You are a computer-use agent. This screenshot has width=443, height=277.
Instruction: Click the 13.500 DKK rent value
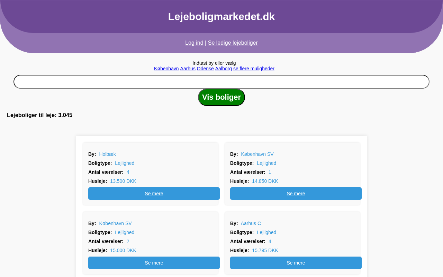(x=123, y=181)
